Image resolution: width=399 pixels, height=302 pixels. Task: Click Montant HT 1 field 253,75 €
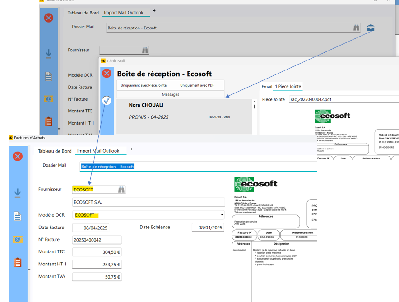click(x=97, y=265)
